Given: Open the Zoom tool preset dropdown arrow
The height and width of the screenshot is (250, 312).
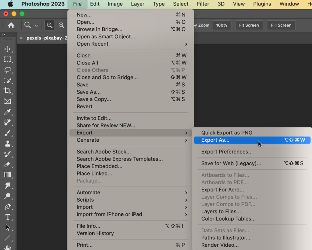Looking at the screenshot, I should 37,26.
